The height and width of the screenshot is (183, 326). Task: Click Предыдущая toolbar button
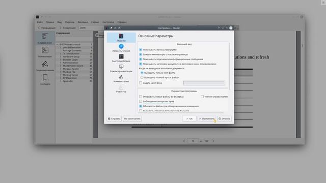46,28
